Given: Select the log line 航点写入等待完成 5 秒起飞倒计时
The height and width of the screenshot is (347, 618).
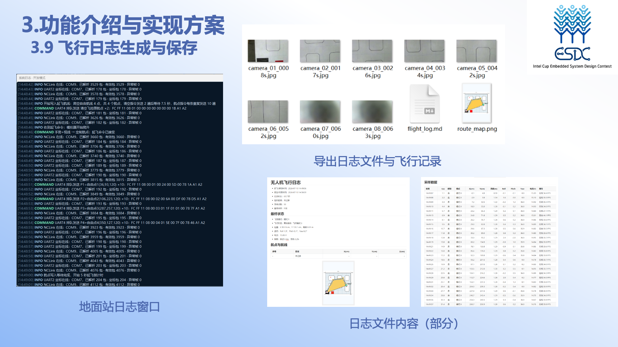Looking at the screenshot, I should tap(61, 275).
